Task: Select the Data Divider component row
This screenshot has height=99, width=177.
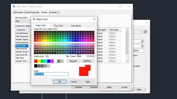Action: click(22, 46)
